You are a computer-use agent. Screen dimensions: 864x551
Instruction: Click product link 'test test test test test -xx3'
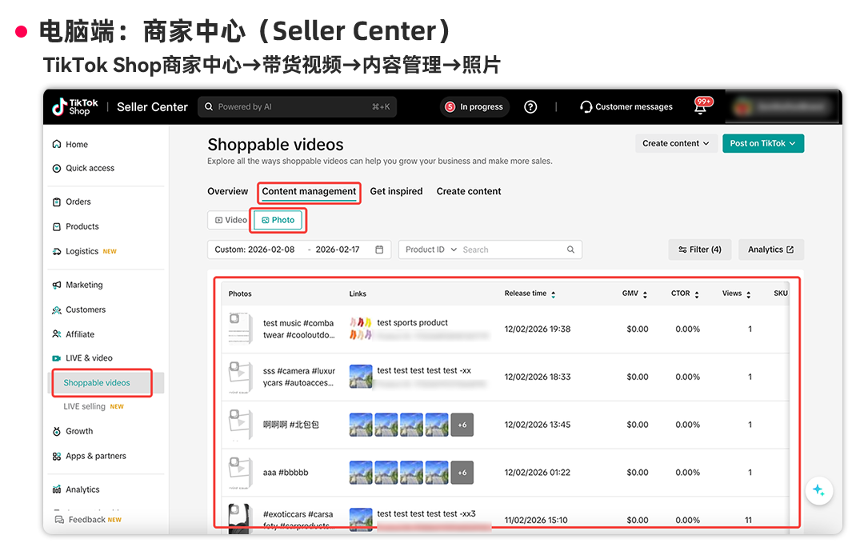[426, 513]
